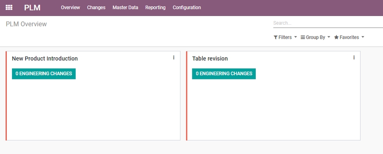Viewport: 383px width, 154px height.
Task: Open kebab menu on New Product Introduction card
Action: [174, 58]
